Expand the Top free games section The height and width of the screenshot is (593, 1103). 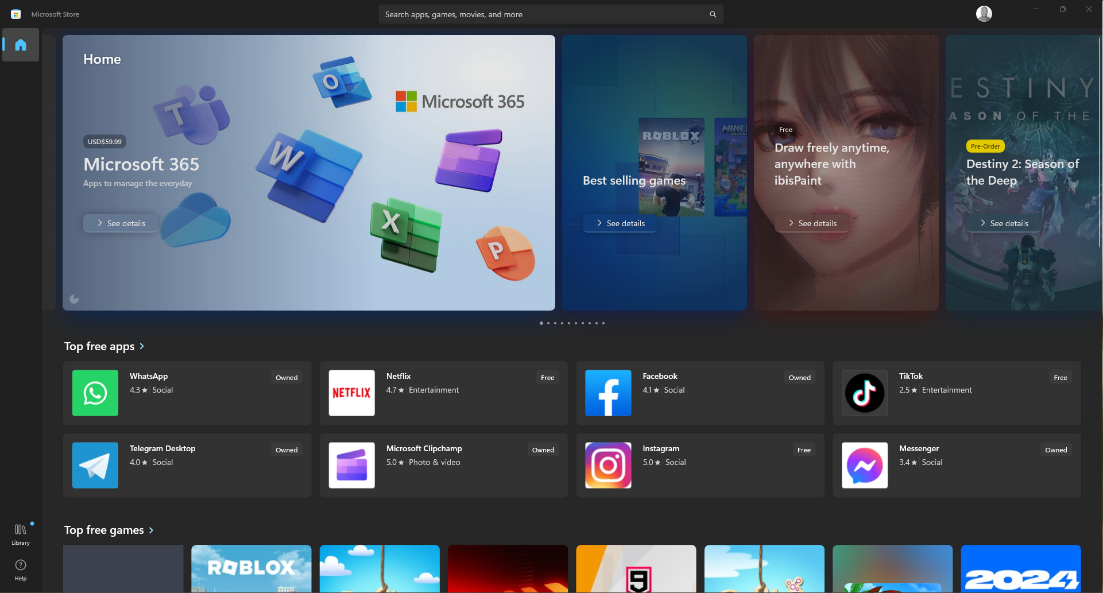coord(109,530)
